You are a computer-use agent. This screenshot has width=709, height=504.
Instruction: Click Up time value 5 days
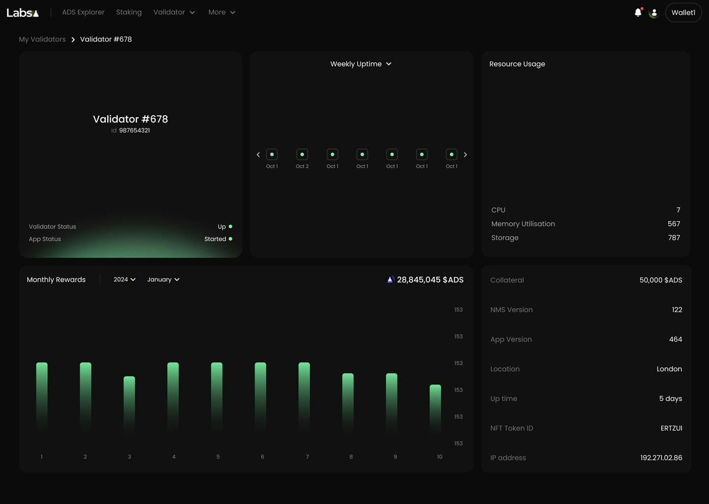(671, 399)
